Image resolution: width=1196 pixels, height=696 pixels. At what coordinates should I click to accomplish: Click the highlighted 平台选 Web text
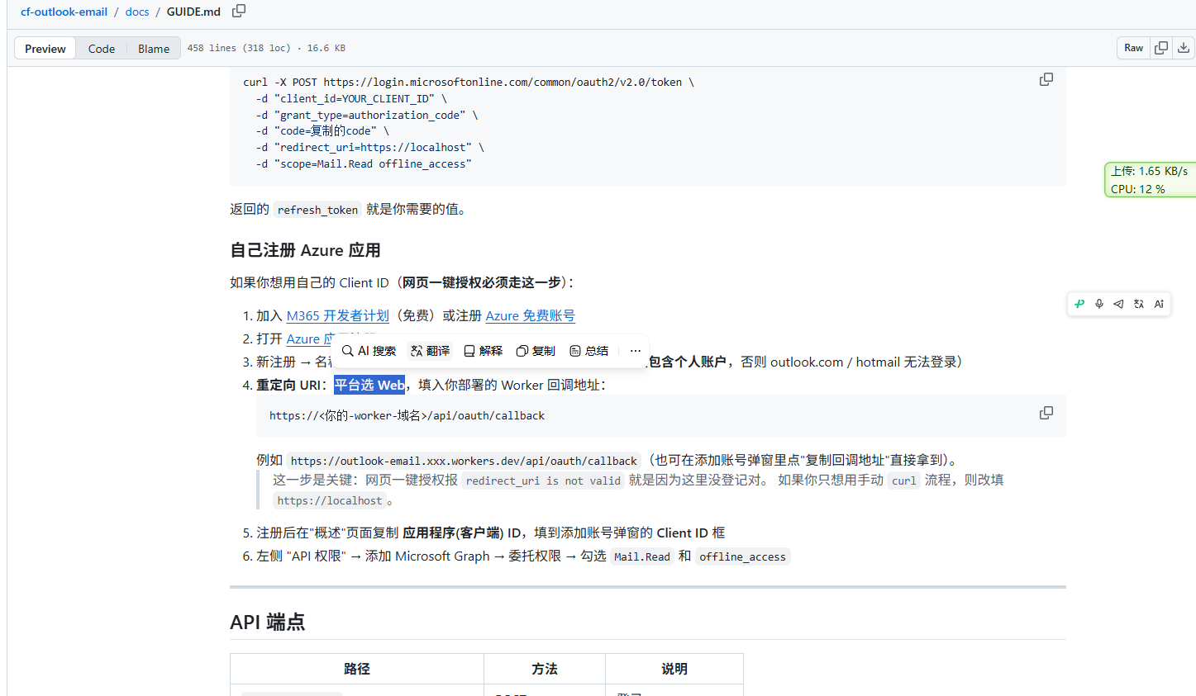[369, 385]
